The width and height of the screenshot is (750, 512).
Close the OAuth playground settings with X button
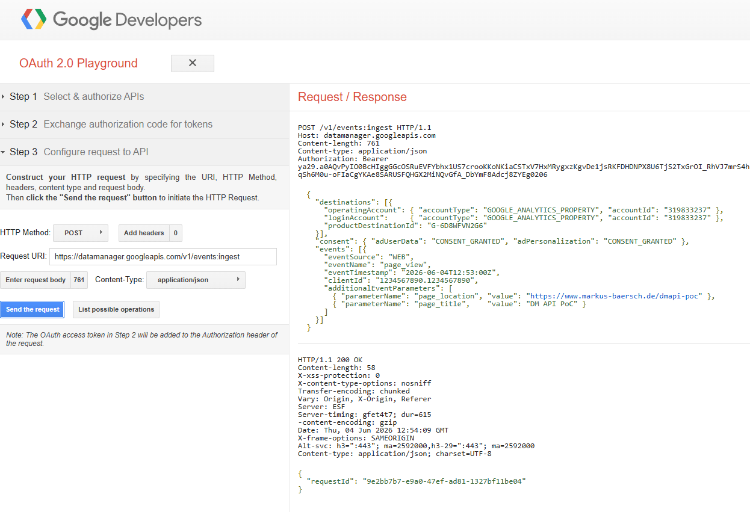tap(193, 63)
